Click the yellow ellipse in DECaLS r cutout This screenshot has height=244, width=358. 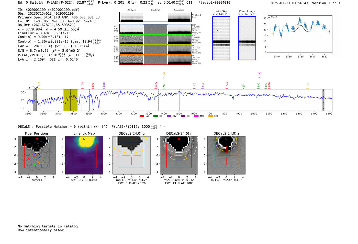[179, 158]
